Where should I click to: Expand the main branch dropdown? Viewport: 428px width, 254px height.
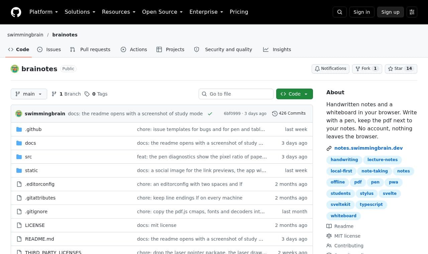29,94
